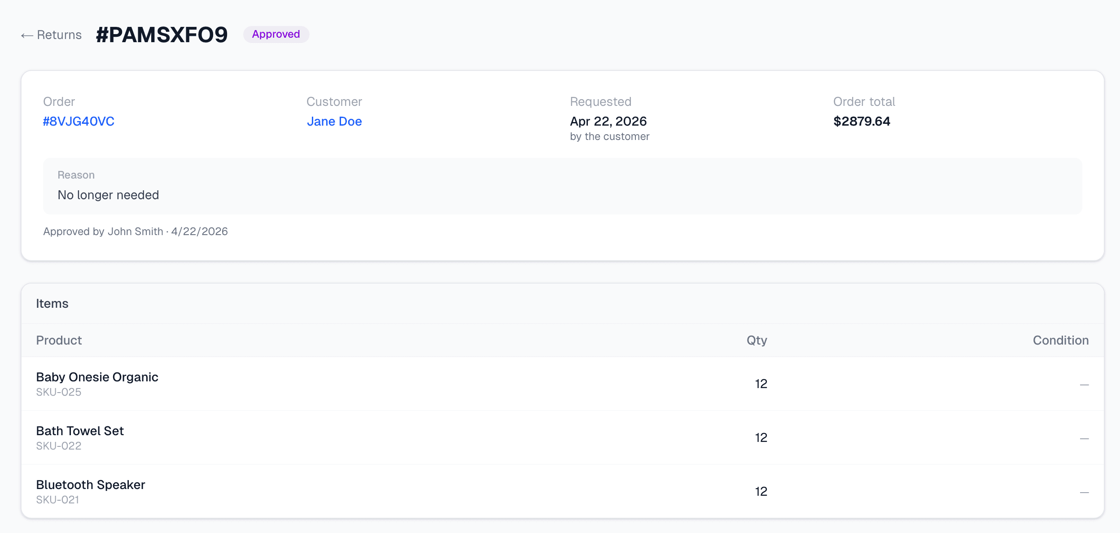Click quantity 12 in Baby Onesie row
The image size is (1120, 533).
(x=761, y=384)
